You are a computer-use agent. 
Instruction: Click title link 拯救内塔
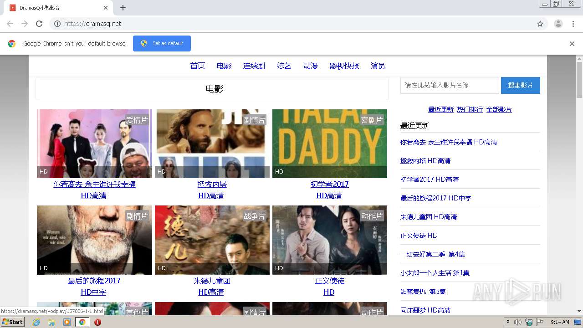(x=212, y=184)
